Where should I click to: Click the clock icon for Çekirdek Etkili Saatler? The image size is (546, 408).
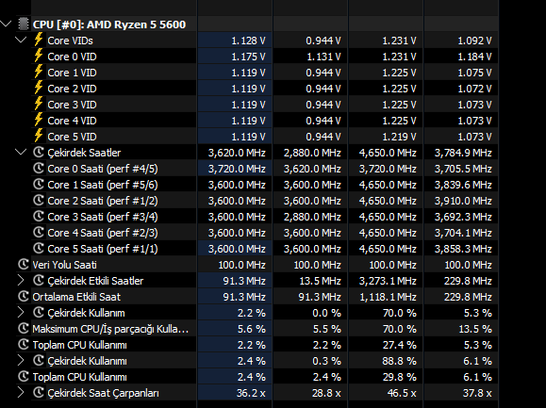tap(39, 280)
